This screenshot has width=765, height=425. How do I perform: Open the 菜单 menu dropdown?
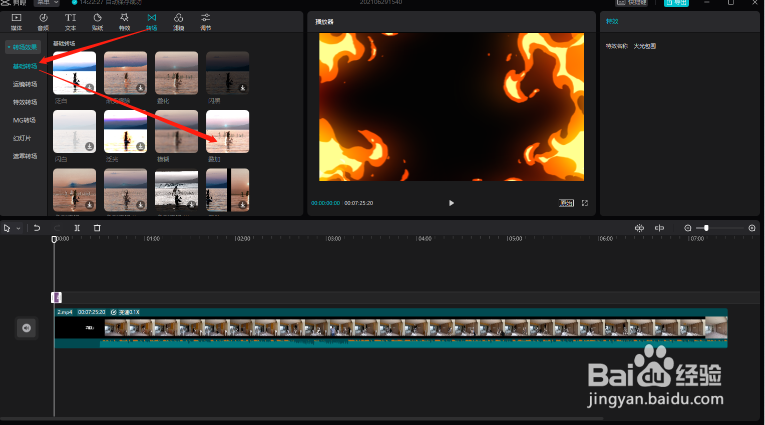click(x=47, y=2)
